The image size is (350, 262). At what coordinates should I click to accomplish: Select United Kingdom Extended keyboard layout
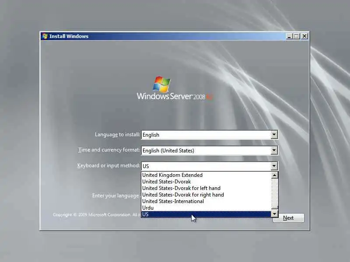206,175
